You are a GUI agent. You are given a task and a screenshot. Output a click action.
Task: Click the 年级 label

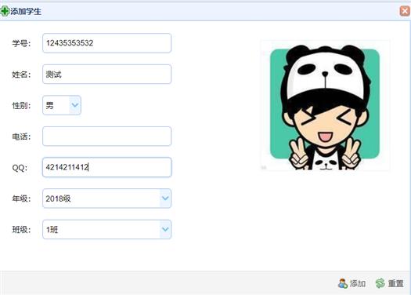21,198
